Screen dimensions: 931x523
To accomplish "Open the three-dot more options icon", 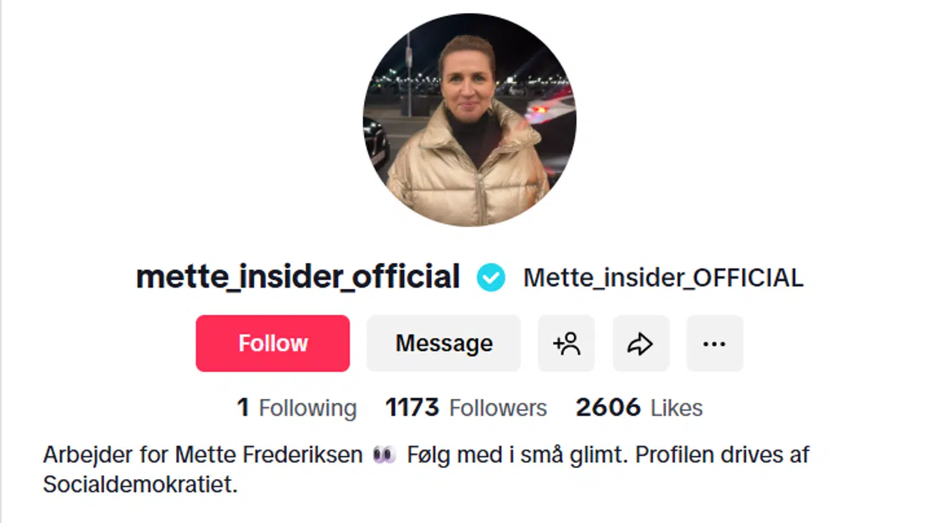I will (714, 343).
